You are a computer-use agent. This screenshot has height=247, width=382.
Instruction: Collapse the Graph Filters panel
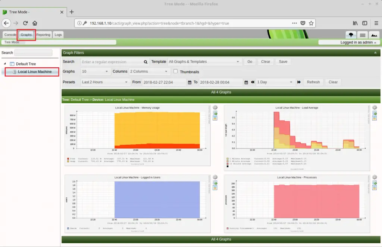(x=375, y=53)
